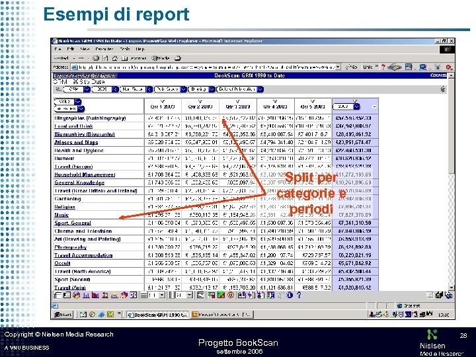Switch to 3D bar chart display
Viewport: 476px width, 357px height.
click(124, 295)
